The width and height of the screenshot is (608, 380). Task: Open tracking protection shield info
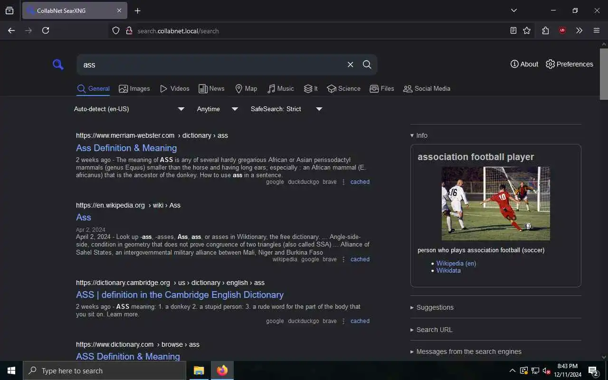tap(116, 31)
